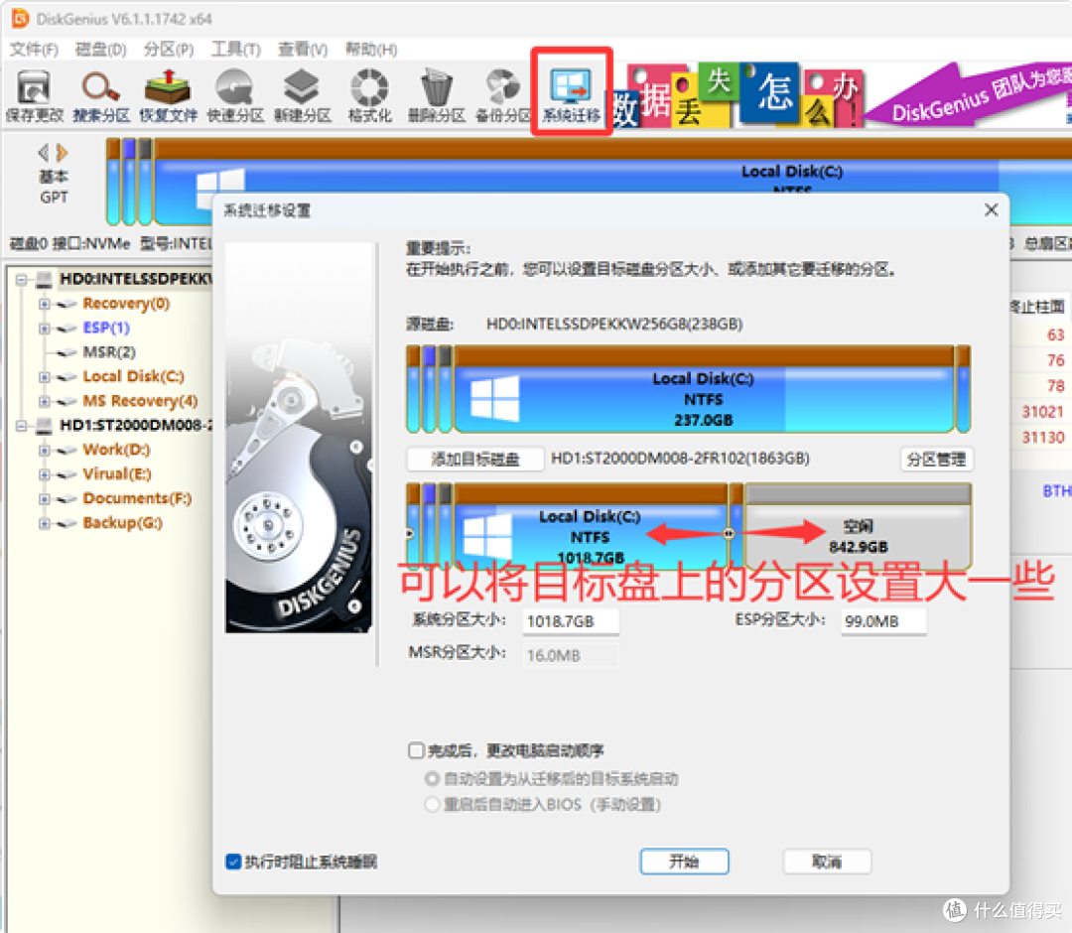Viewport: 1072px width, 933px height.
Task: Expand the Work(D:) partition node
Action: tap(45, 450)
